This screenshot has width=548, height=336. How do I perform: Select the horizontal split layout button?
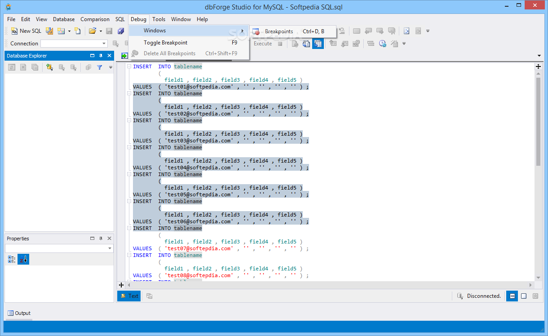(x=512, y=296)
